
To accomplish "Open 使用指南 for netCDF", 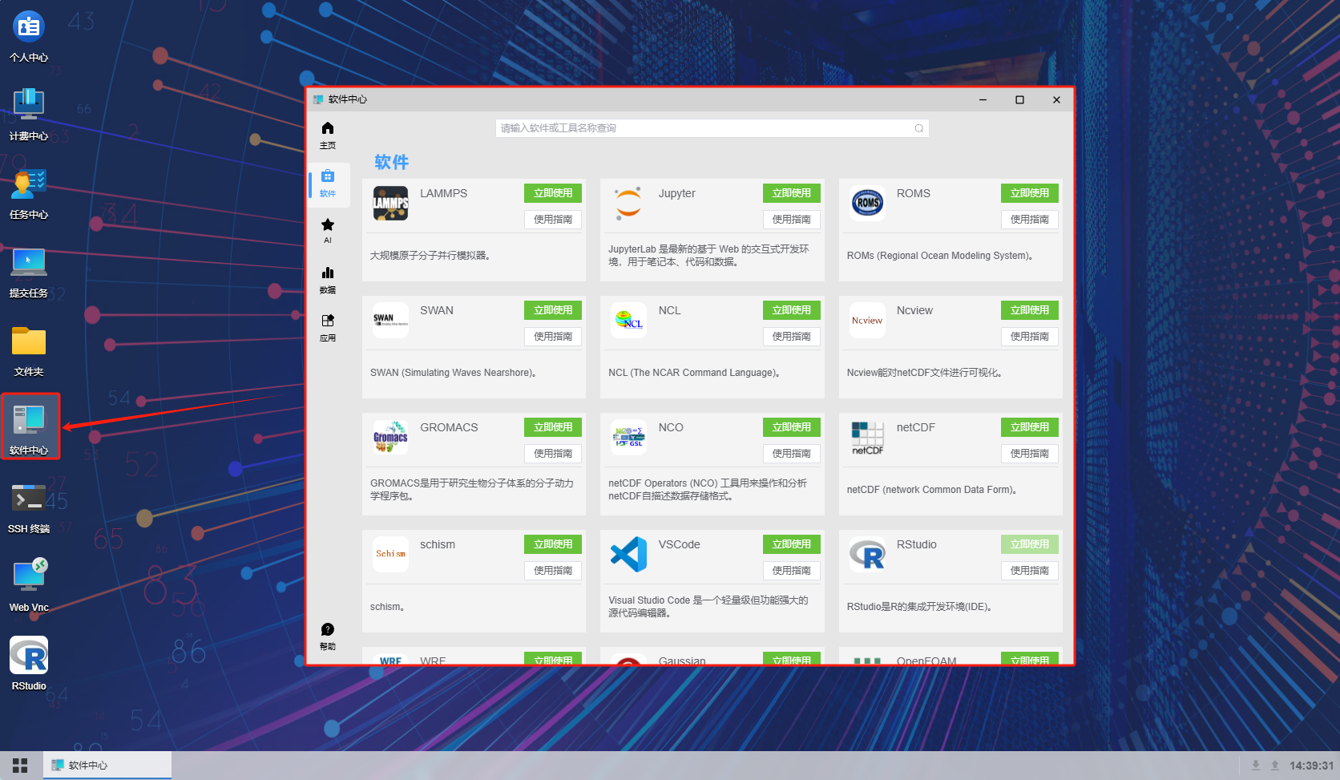I will (x=1030, y=454).
